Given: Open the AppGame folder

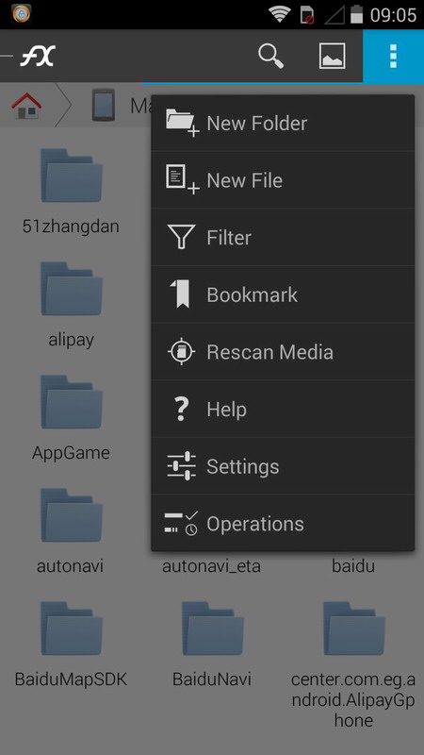Looking at the screenshot, I should pyautogui.click(x=72, y=418).
